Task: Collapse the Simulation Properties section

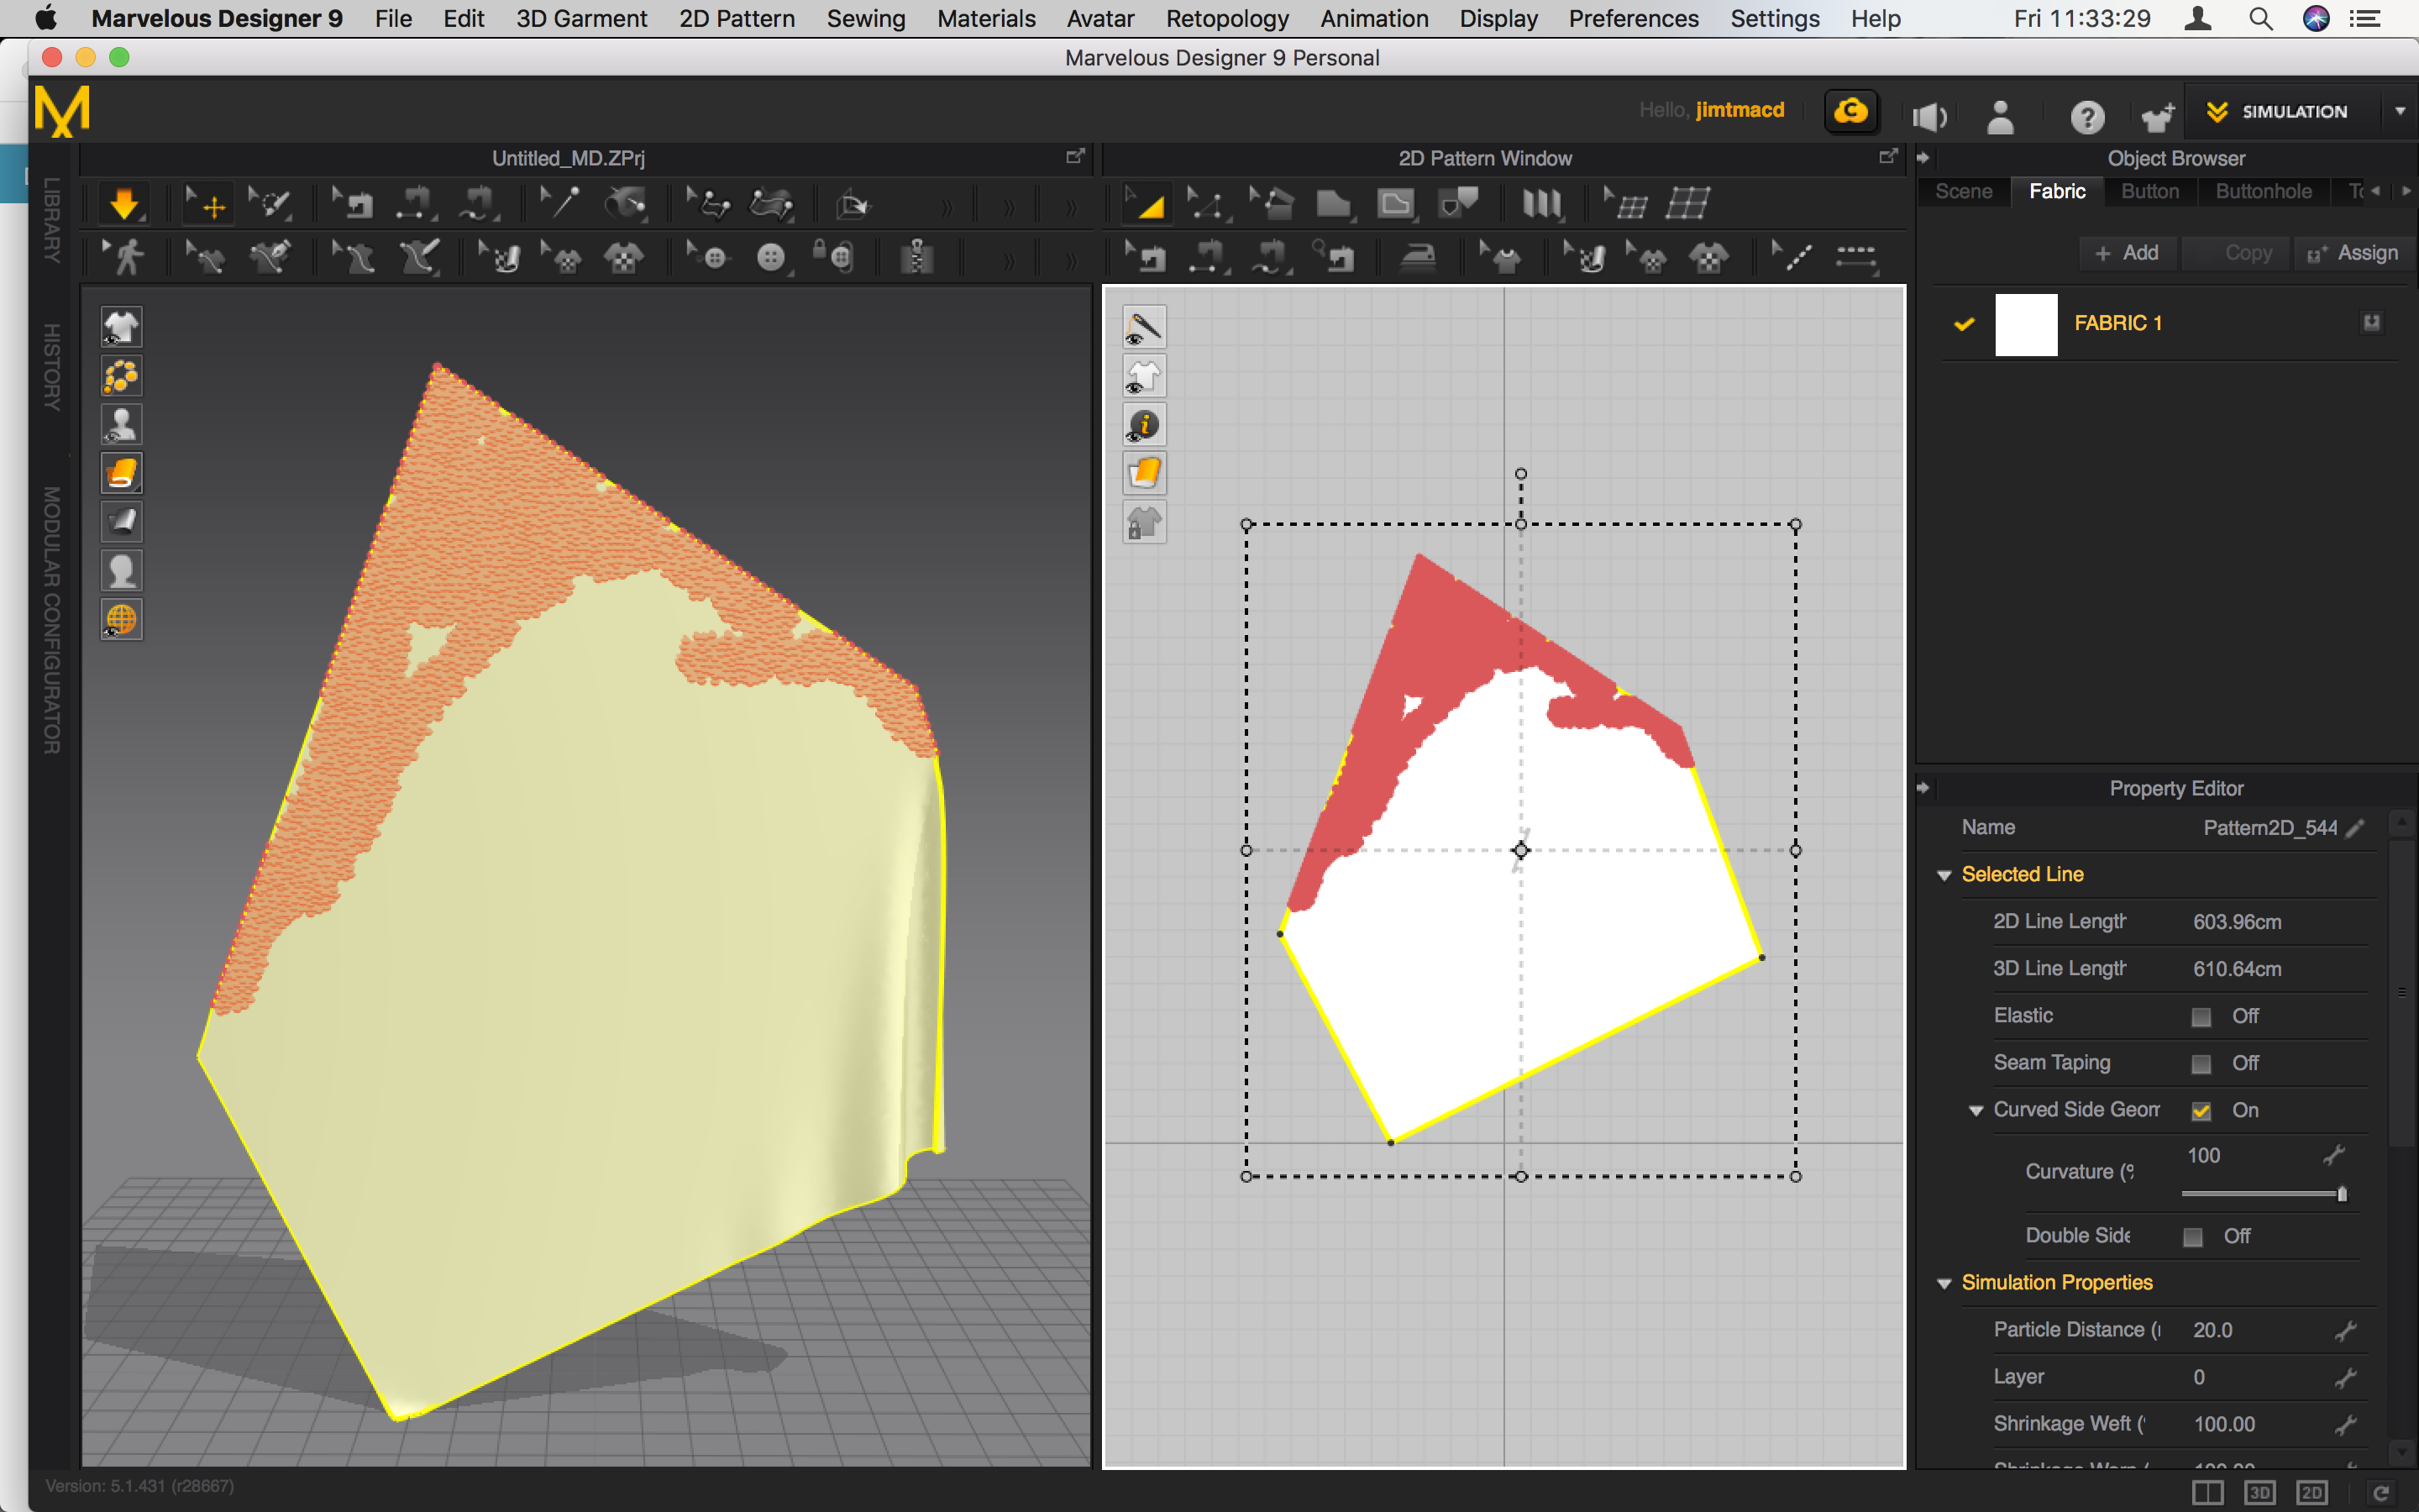Action: pyautogui.click(x=1945, y=1283)
